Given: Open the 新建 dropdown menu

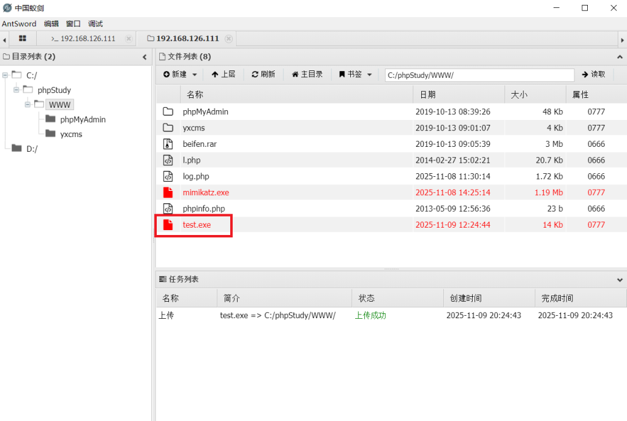Looking at the screenshot, I should click(181, 74).
